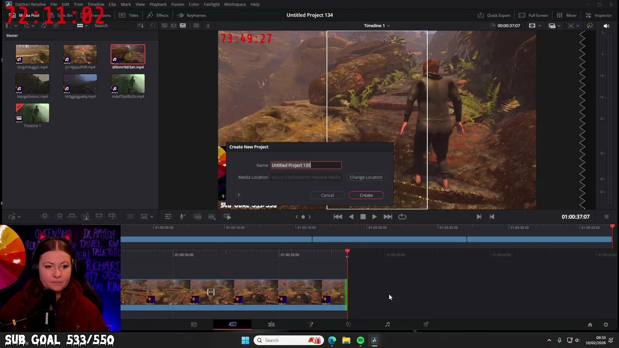The height and width of the screenshot is (348, 619).
Task: Toggle bypass color grades icon
Action: click(x=590, y=26)
